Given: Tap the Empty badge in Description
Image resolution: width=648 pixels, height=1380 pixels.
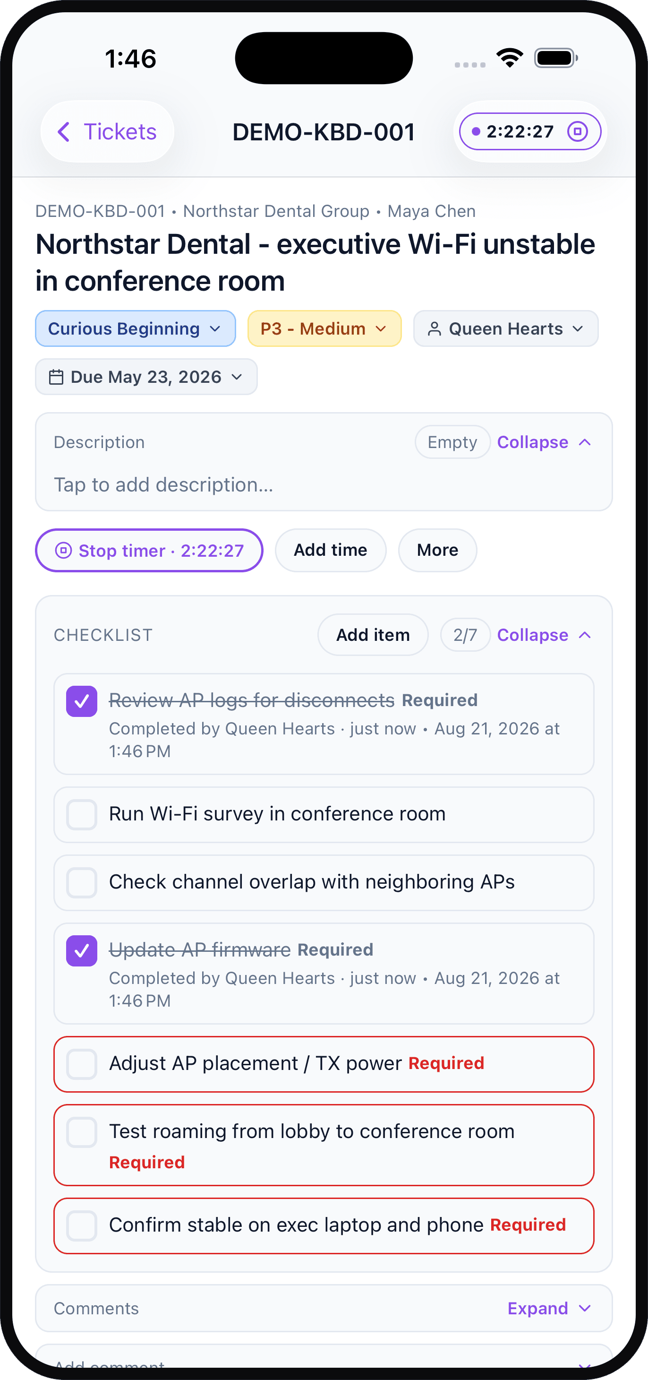Looking at the screenshot, I should point(452,442).
